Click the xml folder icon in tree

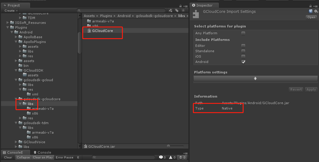point(29,94)
